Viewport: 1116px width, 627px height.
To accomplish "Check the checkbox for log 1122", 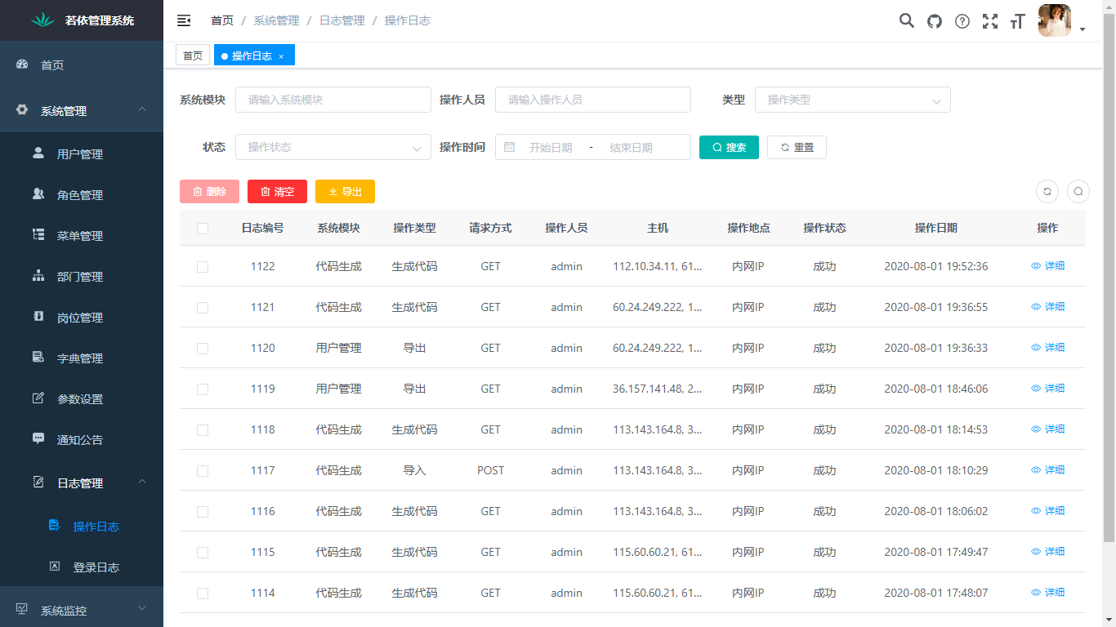I will tap(203, 265).
